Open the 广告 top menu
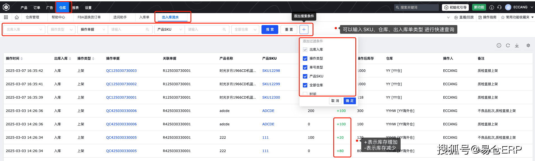The image size is (535, 161). 50,8
